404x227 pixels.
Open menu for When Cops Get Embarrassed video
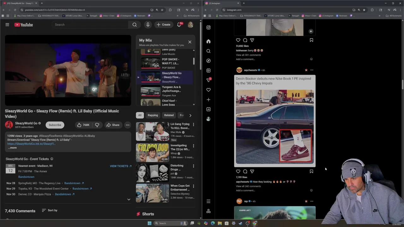(193, 186)
